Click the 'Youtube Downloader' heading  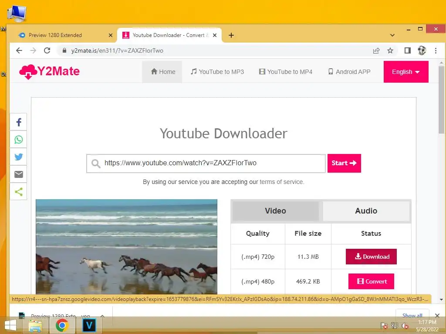pos(223,134)
